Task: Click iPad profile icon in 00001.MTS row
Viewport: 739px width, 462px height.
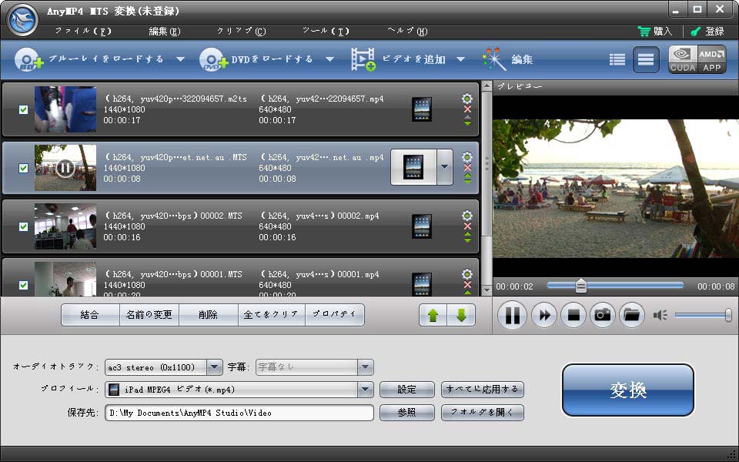Action: (x=421, y=285)
